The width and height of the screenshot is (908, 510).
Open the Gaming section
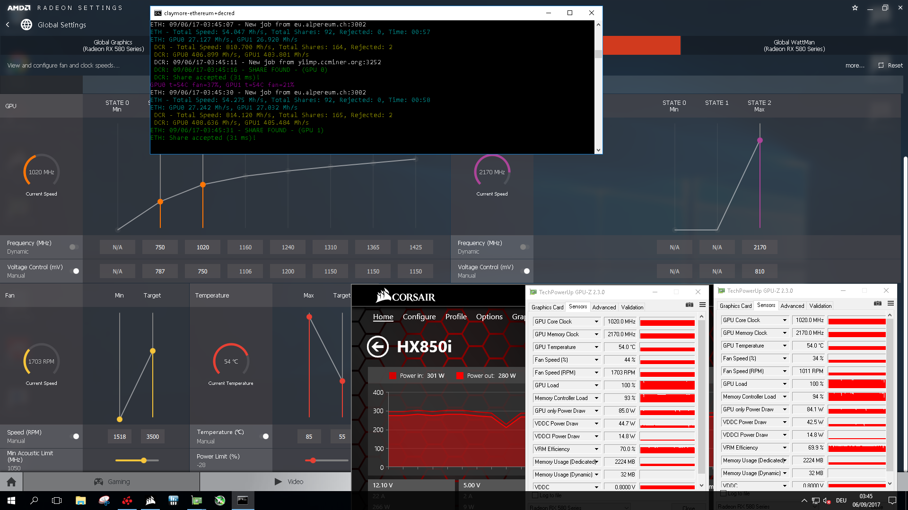coord(112,482)
